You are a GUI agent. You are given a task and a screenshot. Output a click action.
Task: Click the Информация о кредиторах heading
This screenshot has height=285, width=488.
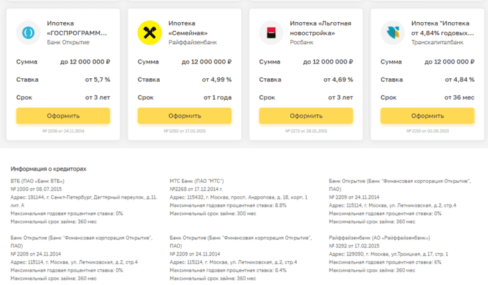(48, 169)
